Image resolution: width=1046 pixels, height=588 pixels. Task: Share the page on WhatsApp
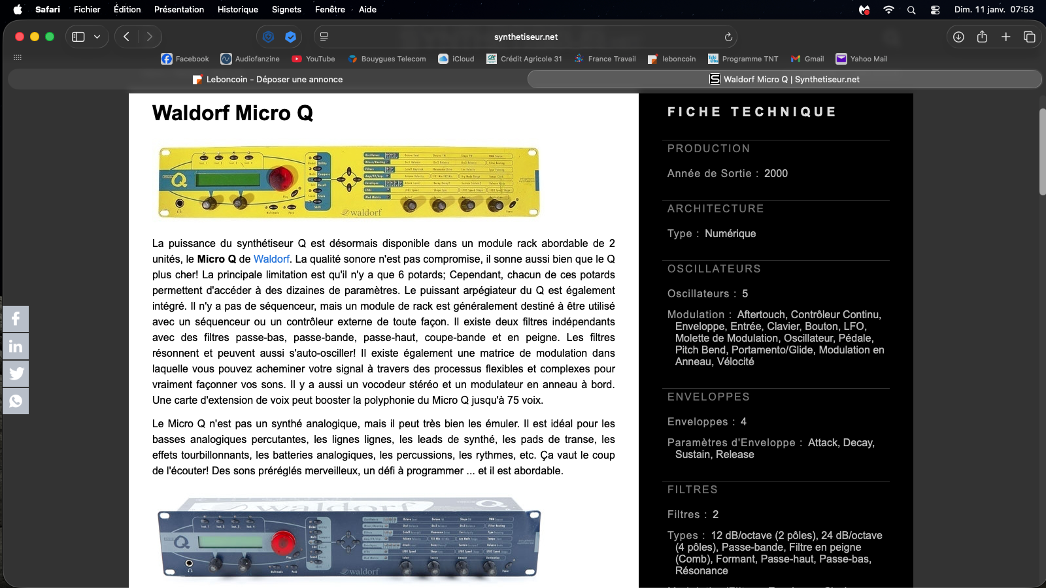click(16, 400)
